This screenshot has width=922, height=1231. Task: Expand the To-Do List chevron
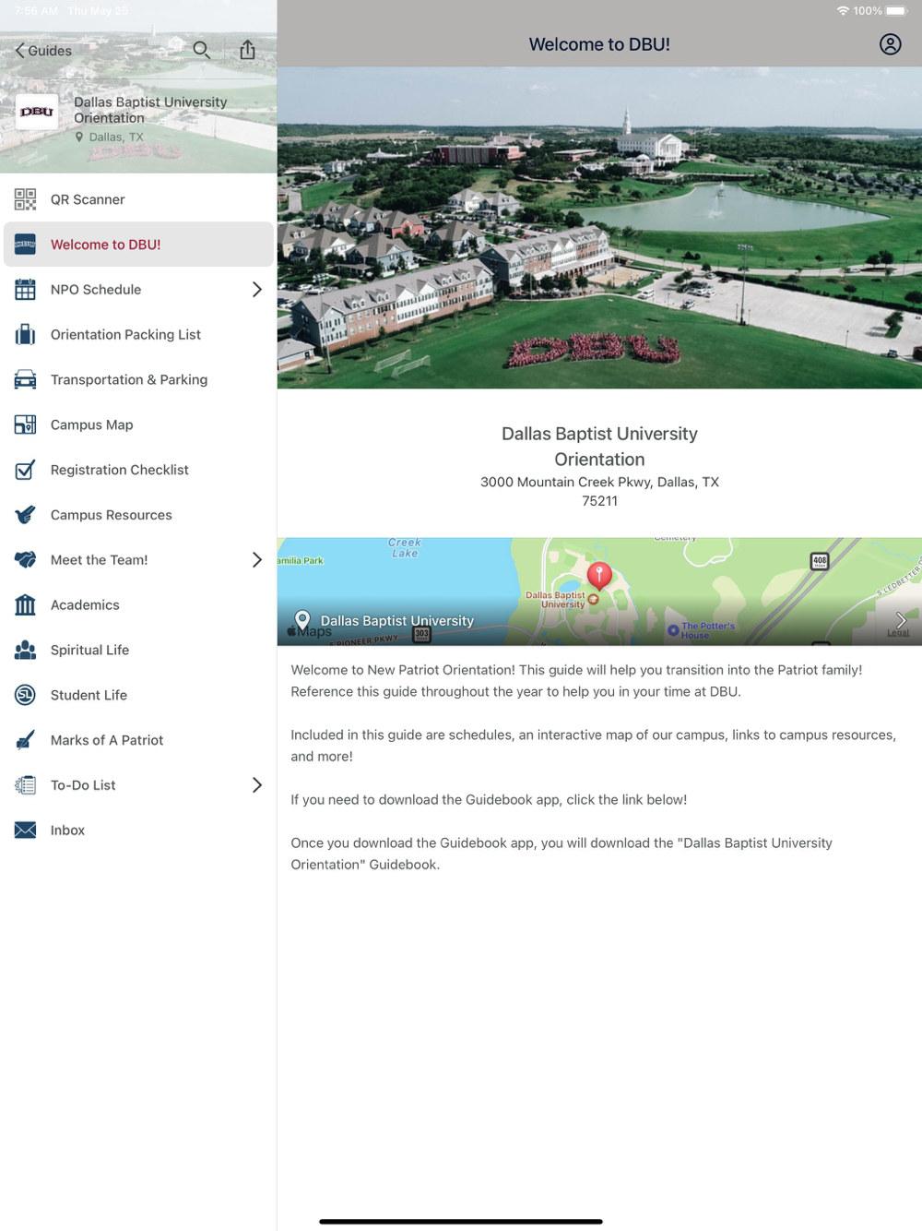pos(257,785)
